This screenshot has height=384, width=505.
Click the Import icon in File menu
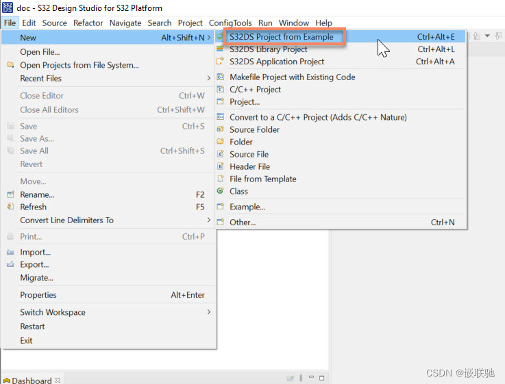[x=11, y=252]
